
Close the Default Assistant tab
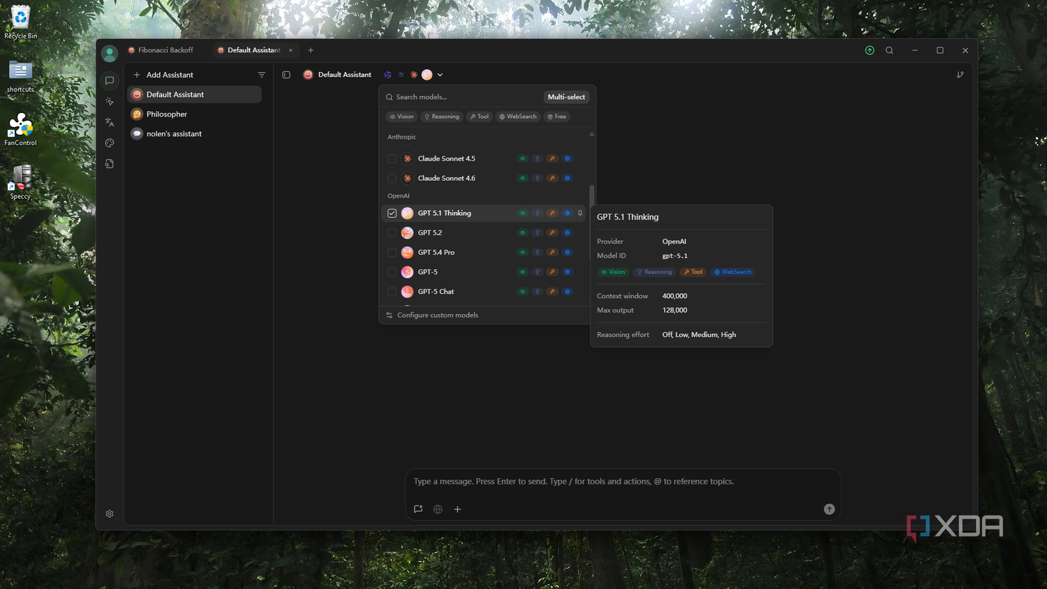290,50
